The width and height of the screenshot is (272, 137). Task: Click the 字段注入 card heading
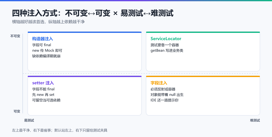pos(159,83)
